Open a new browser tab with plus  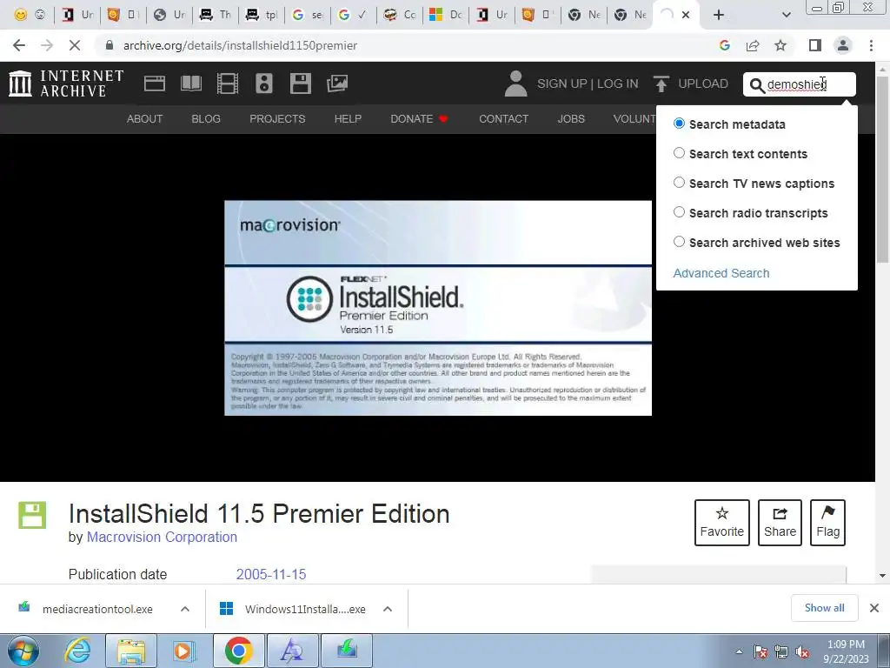(x=719, y=15)
